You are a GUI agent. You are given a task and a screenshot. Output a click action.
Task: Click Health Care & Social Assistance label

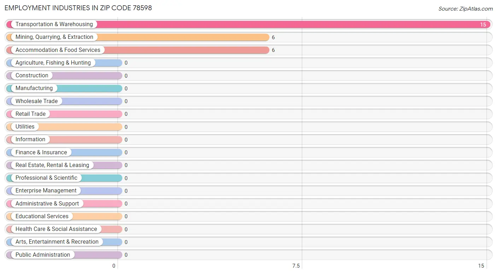click(56, 229)
